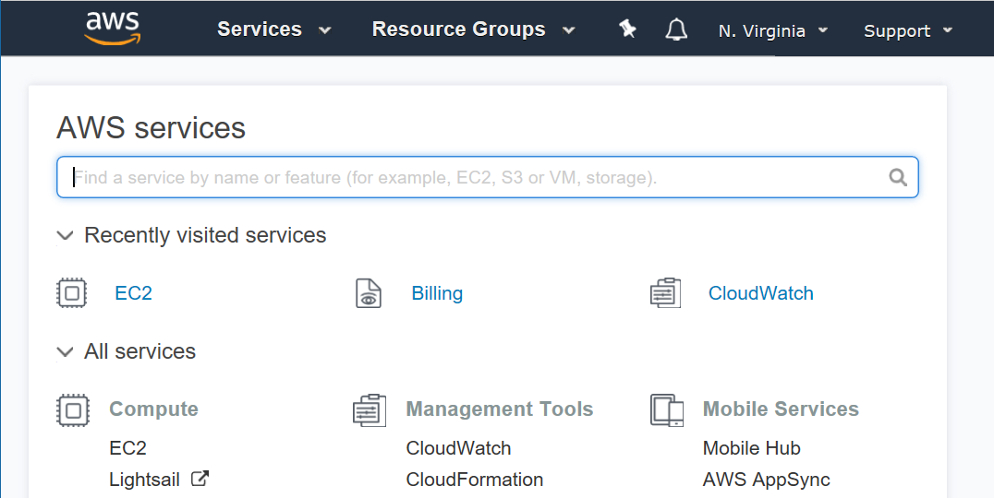Collapse the Recently visited services section
Screen dimensions: 994x498
(x=65, y=235)
